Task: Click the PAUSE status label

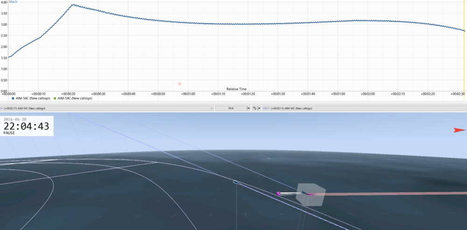Action: (9, 133)
